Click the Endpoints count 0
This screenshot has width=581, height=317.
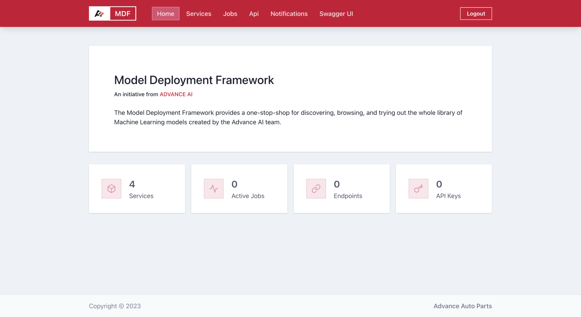tap(337, 184)
